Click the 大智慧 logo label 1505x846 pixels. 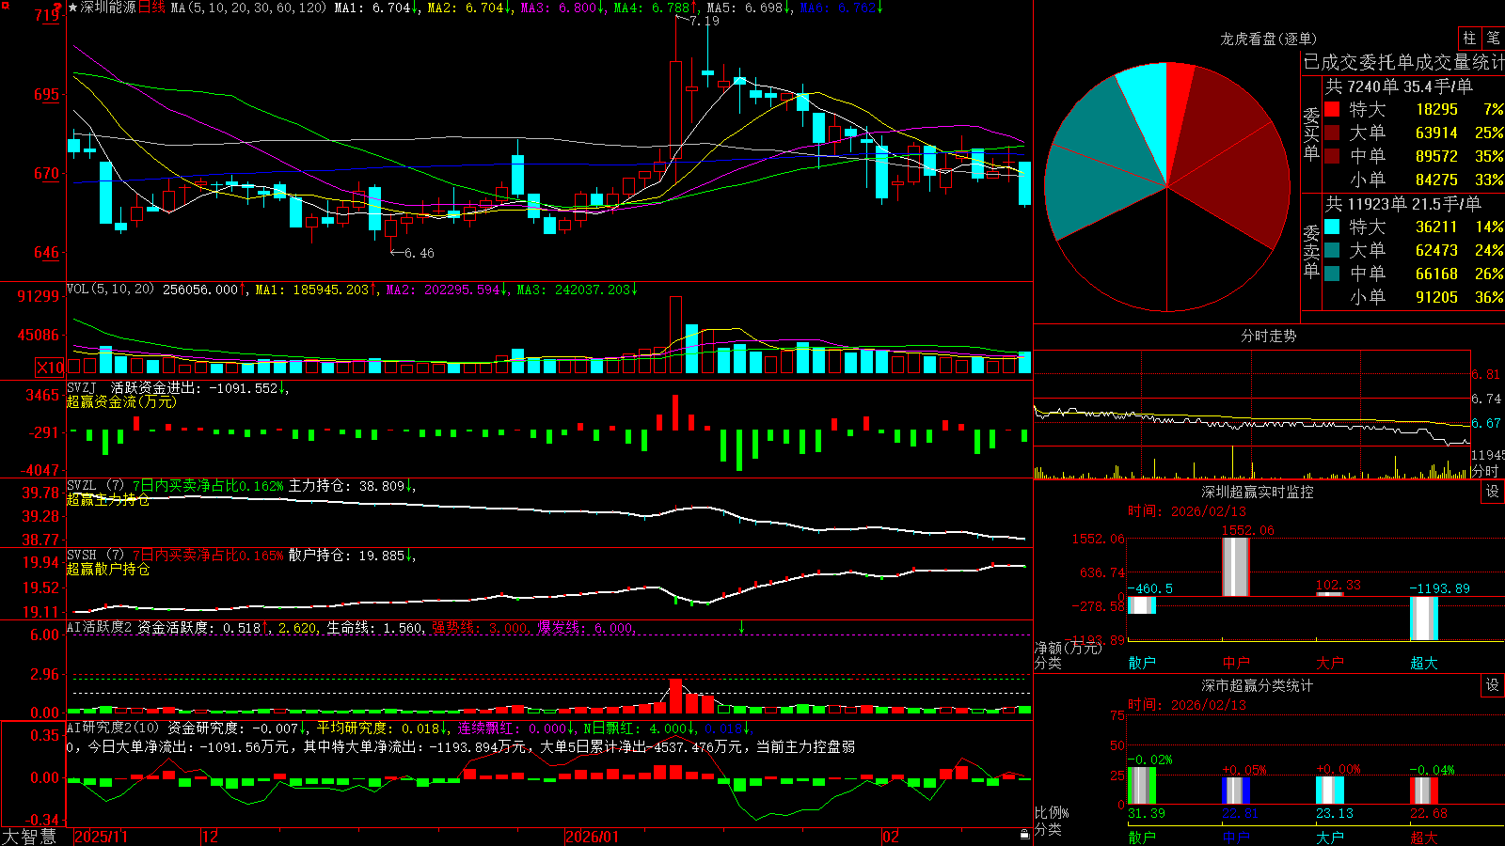pos(29,837)
